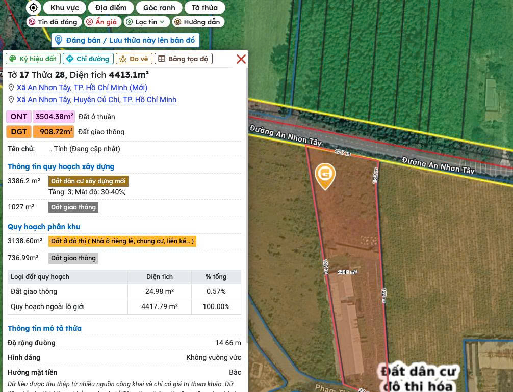Toggle Ẩn giá price hiding
The height and width of the screenshot is (392, 513).
[x=102, y=22]
